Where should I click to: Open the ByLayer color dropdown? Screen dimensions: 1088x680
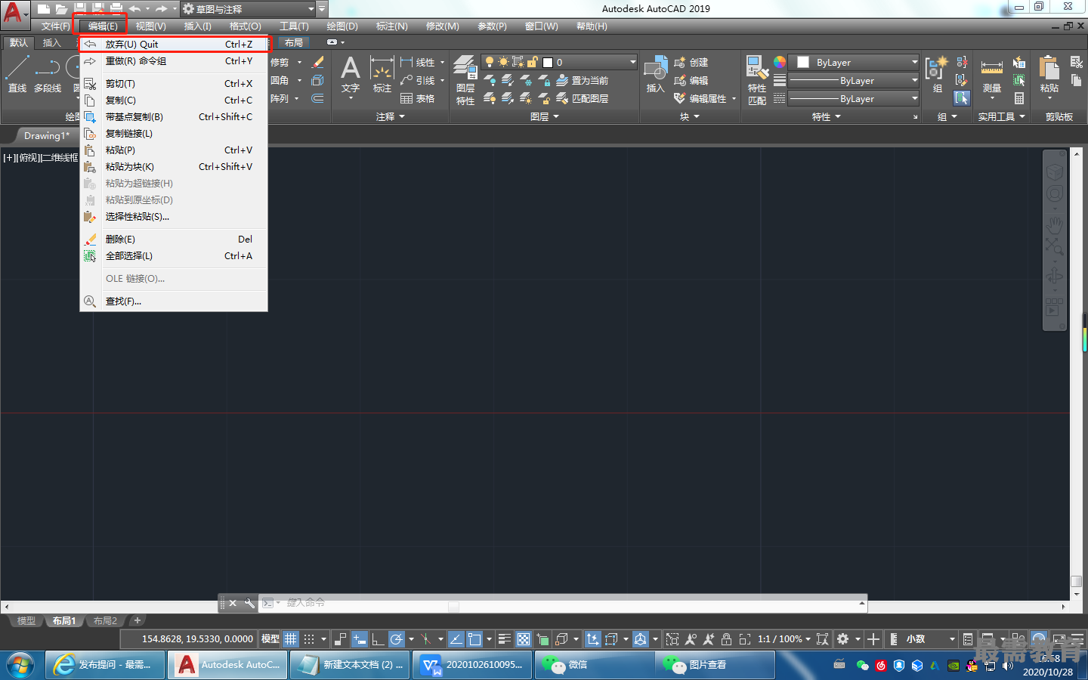point(855,62)
